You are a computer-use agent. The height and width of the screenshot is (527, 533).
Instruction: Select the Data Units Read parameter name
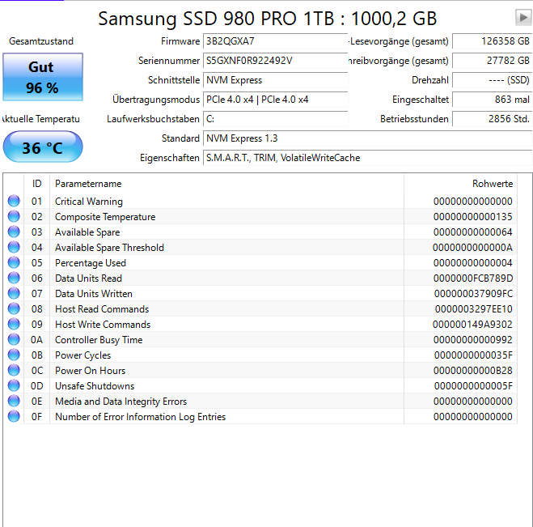(x=88, y=278)
